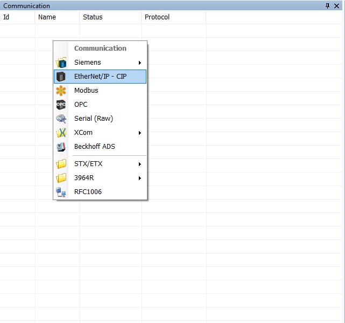Expand the STX/ETX submenu arrow
The height and width of the screenshot is (323, 345).
pos(140,164)
